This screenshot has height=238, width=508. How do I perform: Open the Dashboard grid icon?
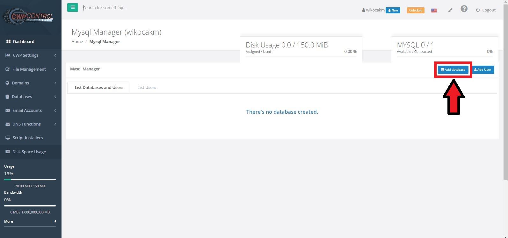point(8,41)
